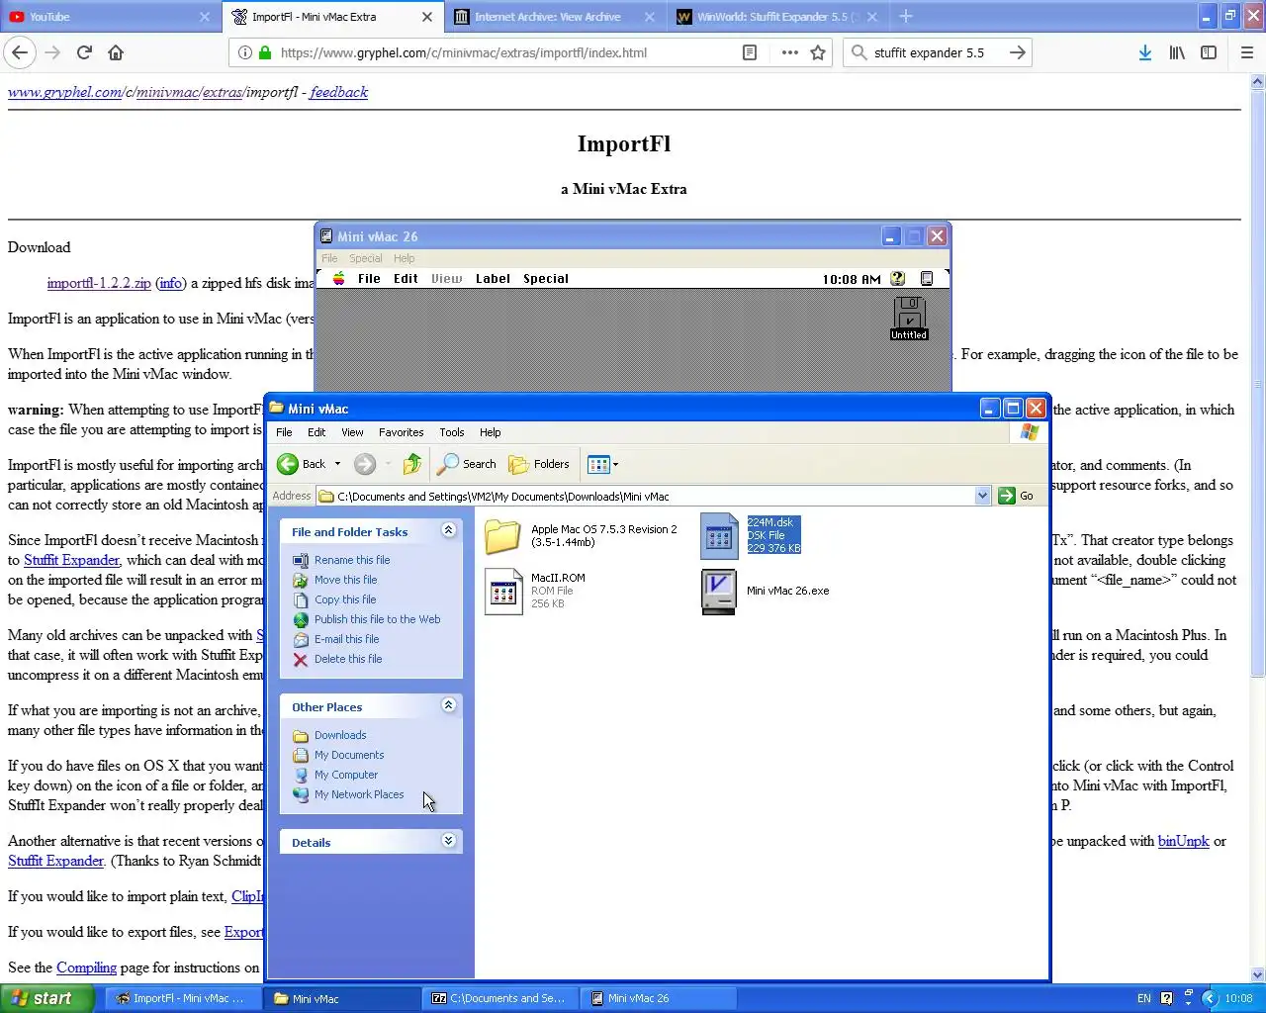This screenshot has width=1266, height=1013.
Task: Click the Windows Start button
Action: (x=47, y=998)
